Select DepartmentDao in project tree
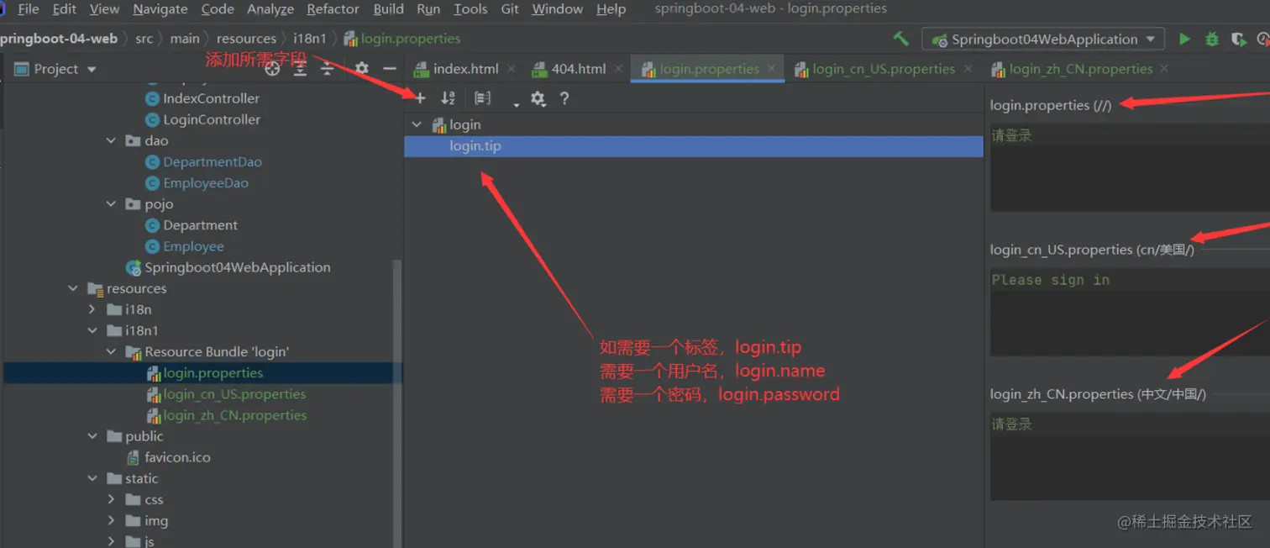 point(213,161)
